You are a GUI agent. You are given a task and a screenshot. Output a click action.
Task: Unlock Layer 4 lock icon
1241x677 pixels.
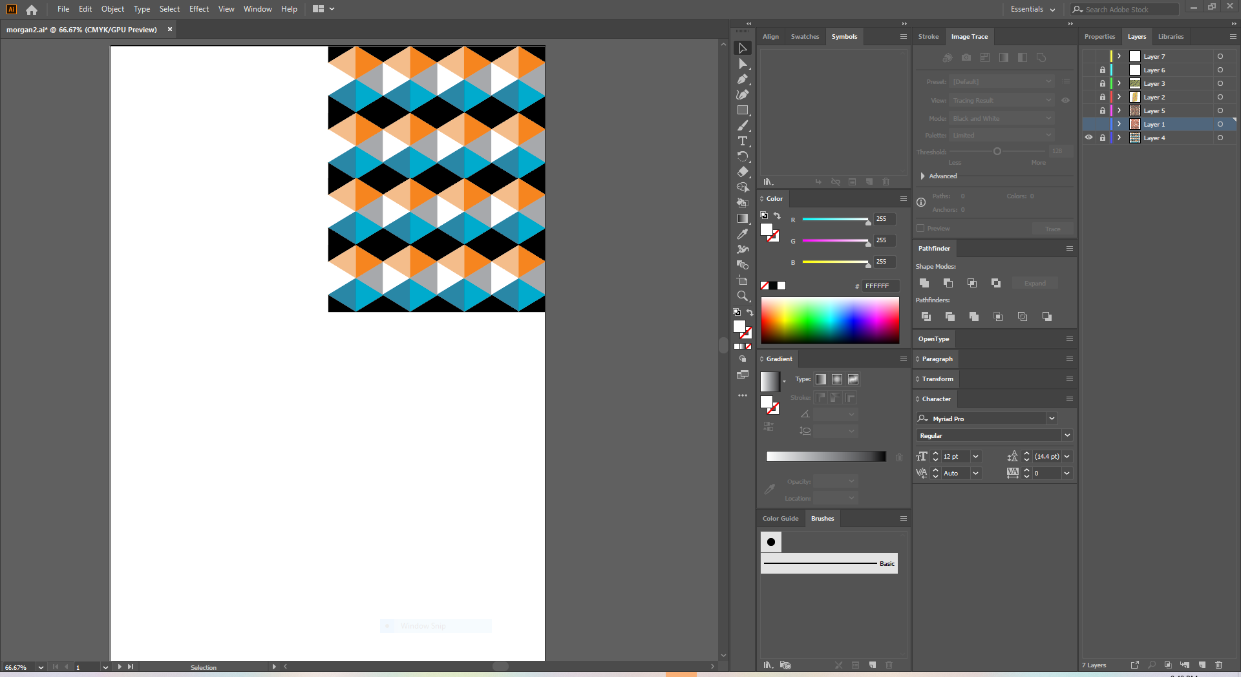point(1103,138)
